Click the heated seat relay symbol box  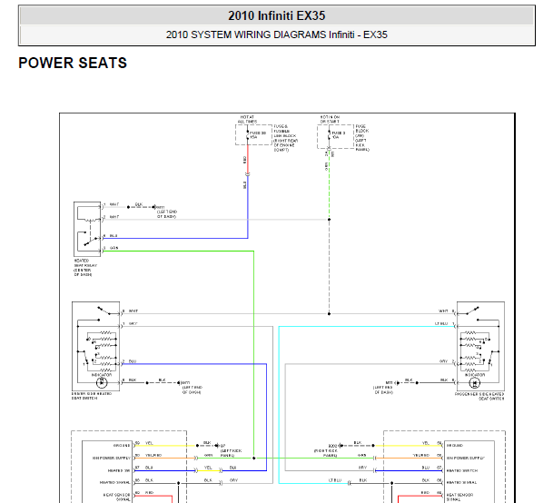[x=87, y=229]
